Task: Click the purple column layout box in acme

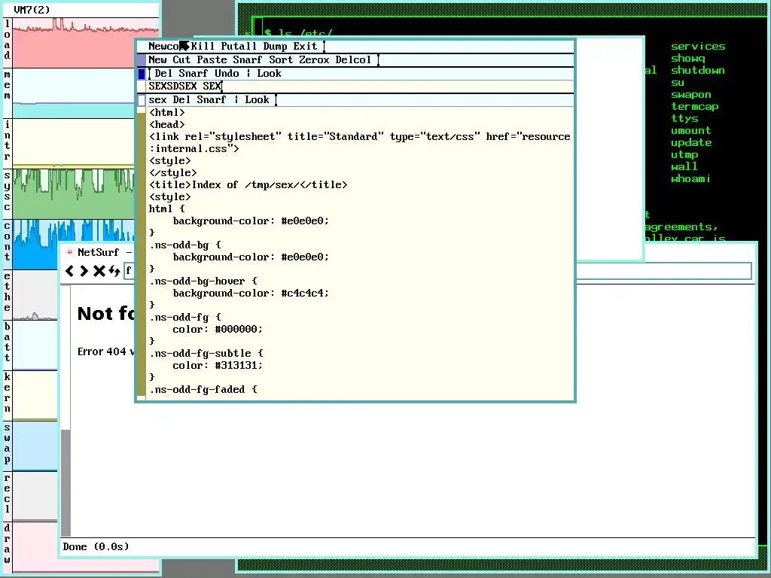Action: pyautogui.click(x=141, y=60)
